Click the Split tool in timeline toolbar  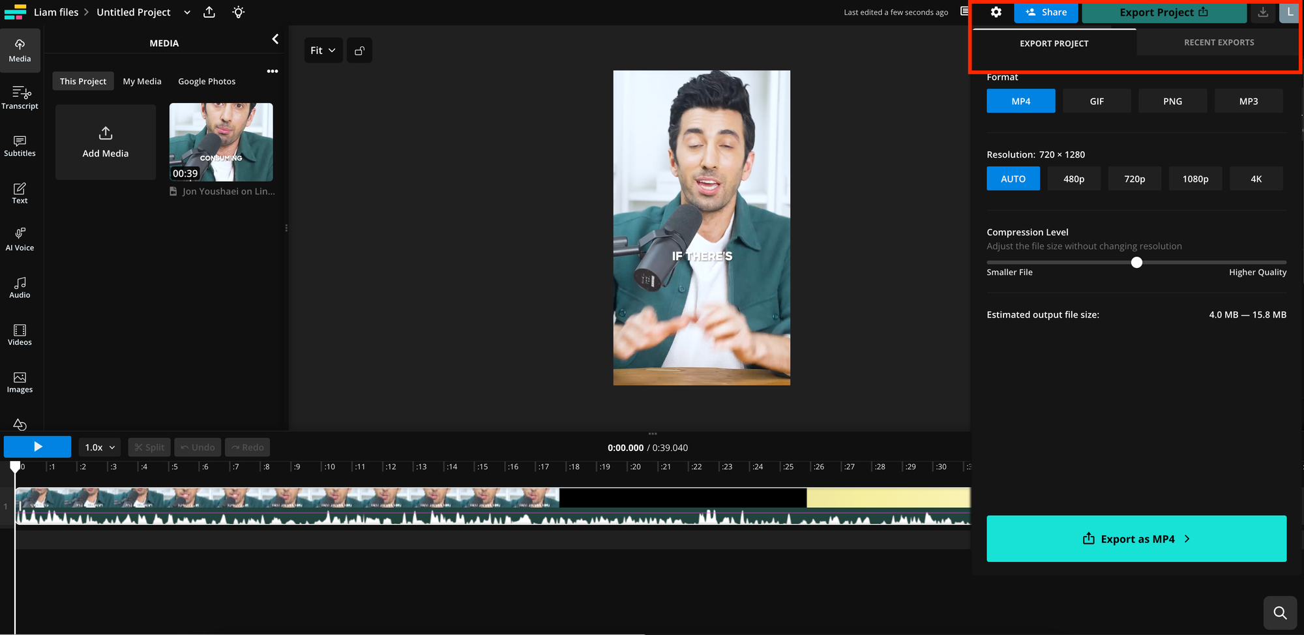pos(149,447)
